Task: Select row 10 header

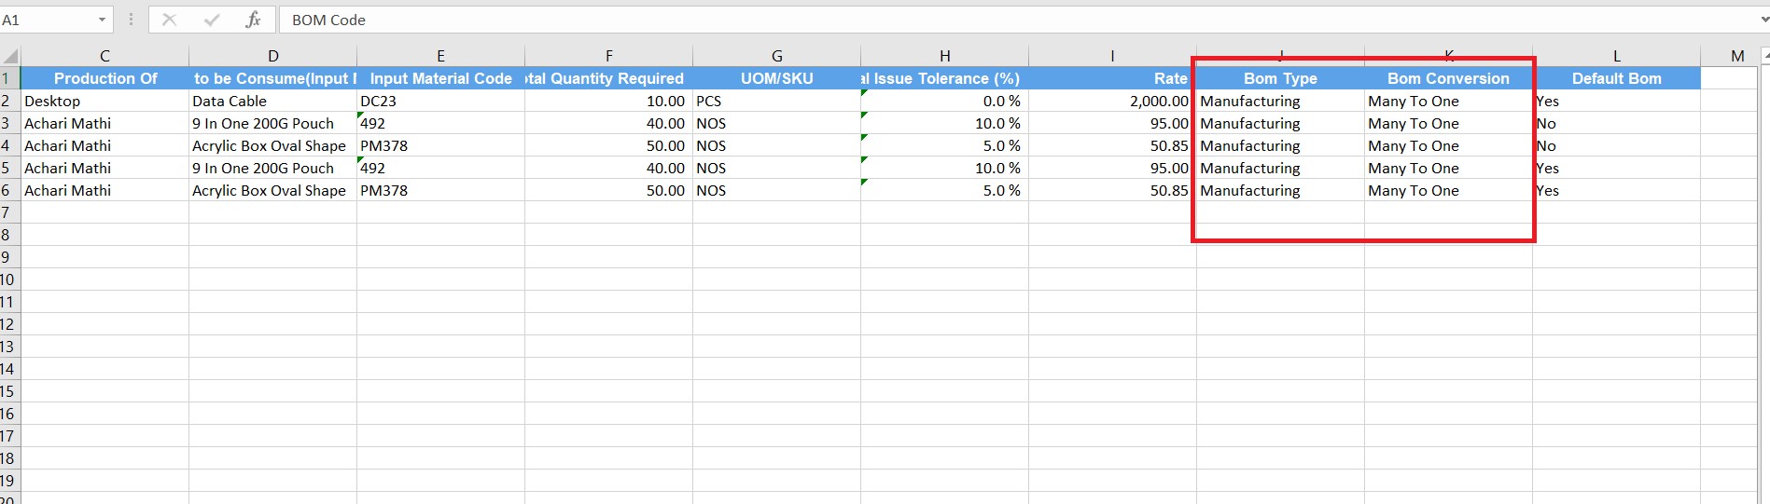Action: pyautogui.click(x=8, y=279)
